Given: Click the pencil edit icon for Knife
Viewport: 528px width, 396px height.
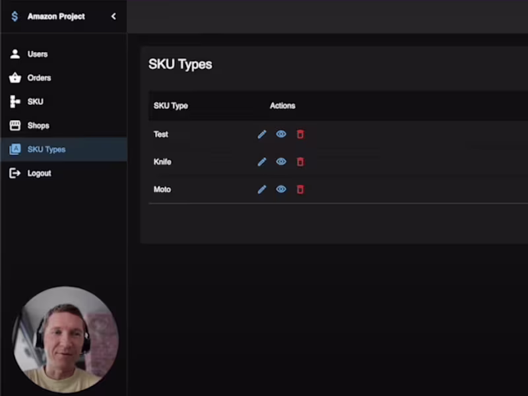Looking at the screenshot, I should tap(262, 162).
